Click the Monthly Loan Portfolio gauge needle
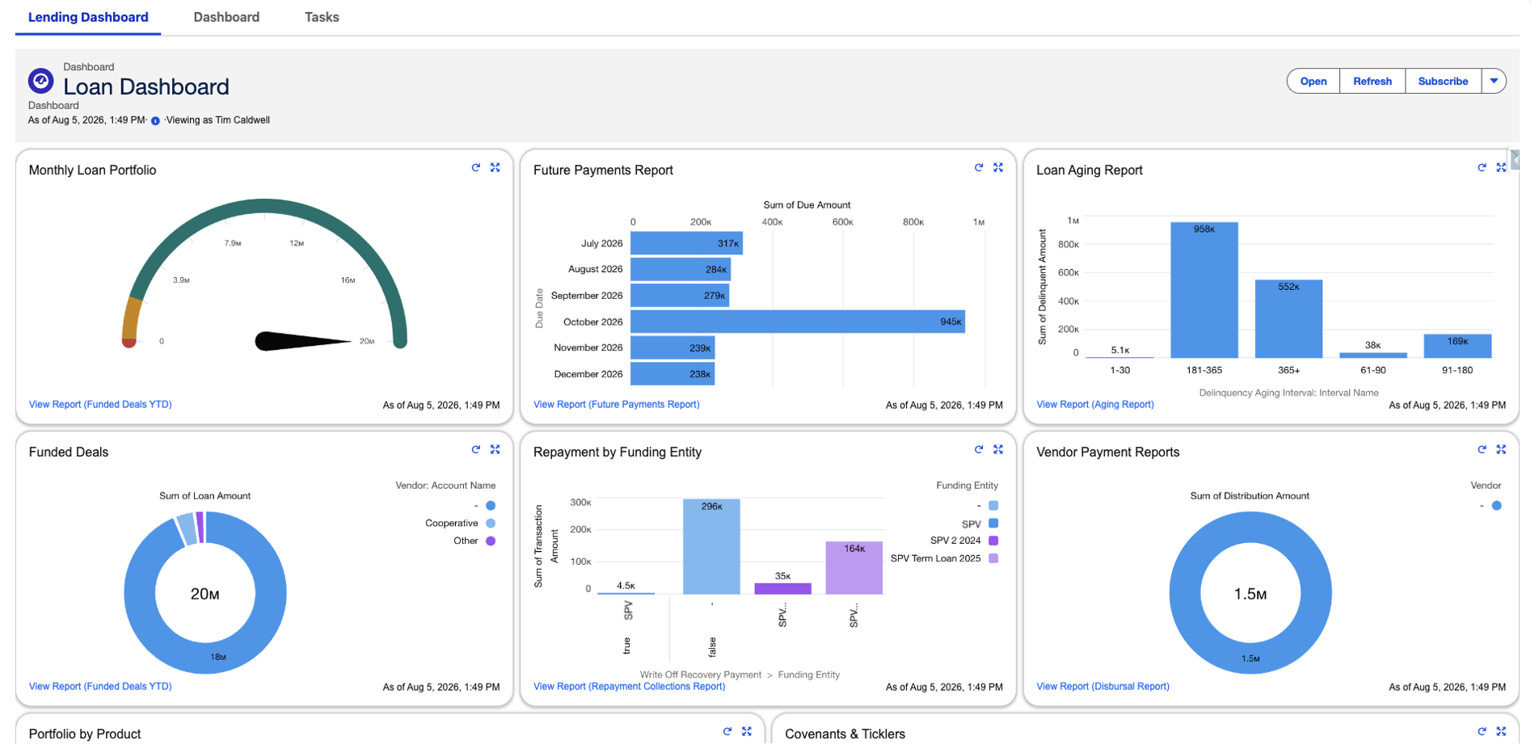The image size is (1539, 753). (x=303, y=342)
